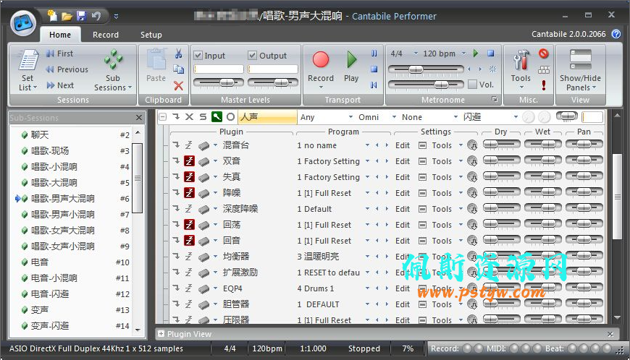Screen dimensions: 630x360
Task: Adjust the master Input level slider
Action: pos(219,83)
